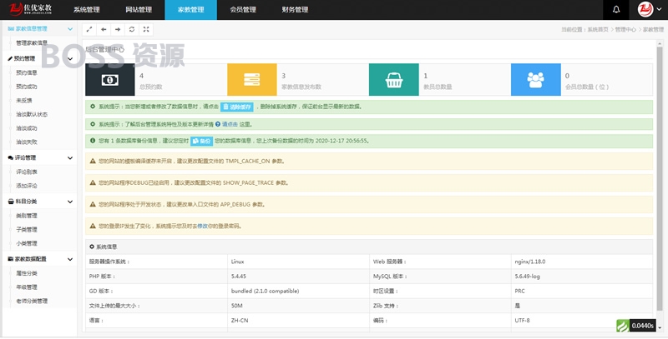Open 小类管理 in the sidebar
This screenshot has height=339, width=668.
tap(27, 243)
